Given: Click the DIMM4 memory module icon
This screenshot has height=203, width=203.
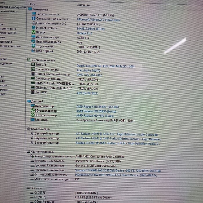Looking at the screenshot, I should point(33,87).
